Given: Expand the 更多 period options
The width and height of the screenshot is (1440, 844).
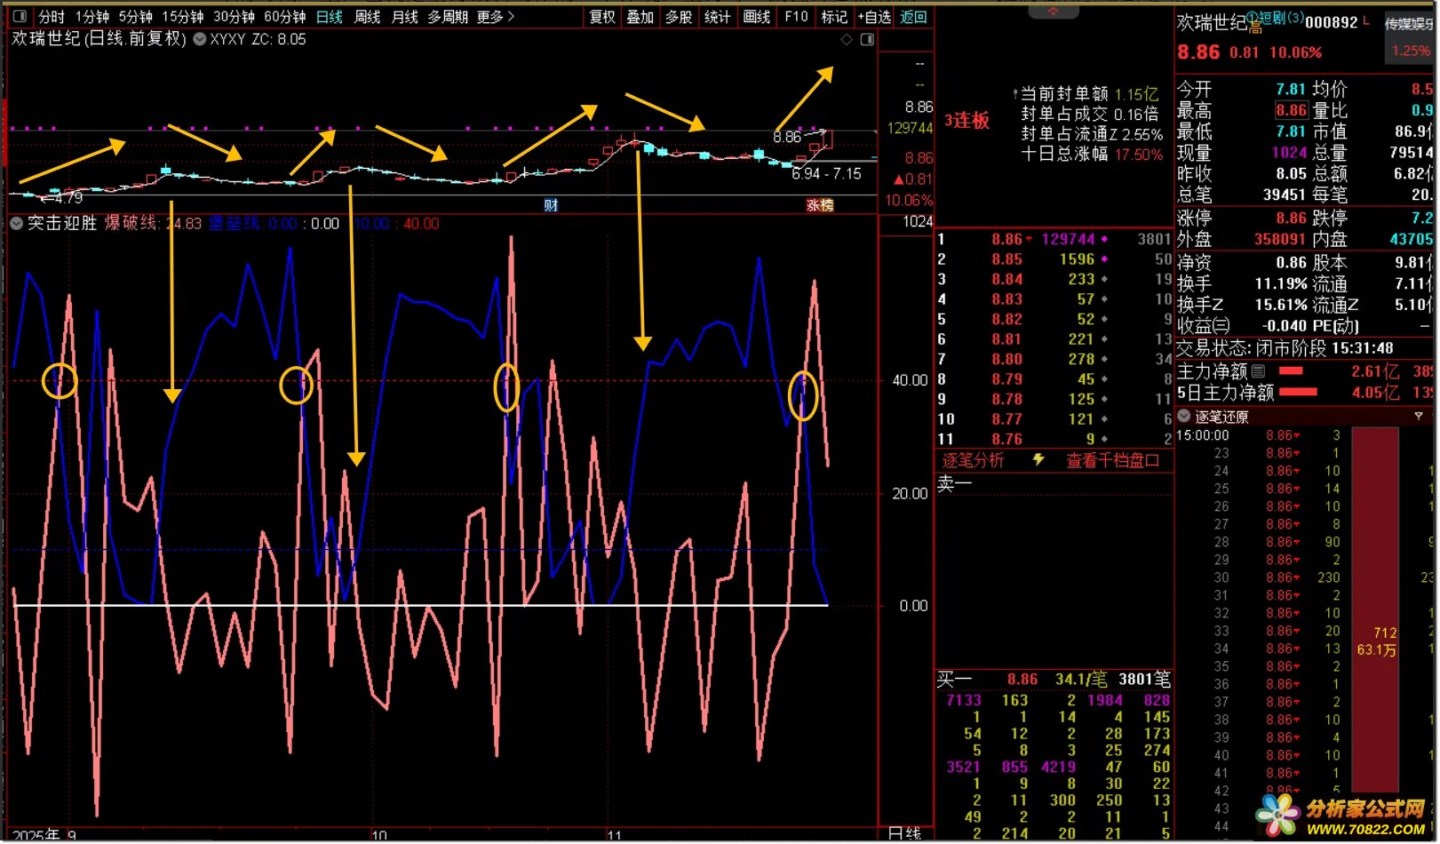Looking at the screenshot, I should pyautogui.click(x=495, y=16).
